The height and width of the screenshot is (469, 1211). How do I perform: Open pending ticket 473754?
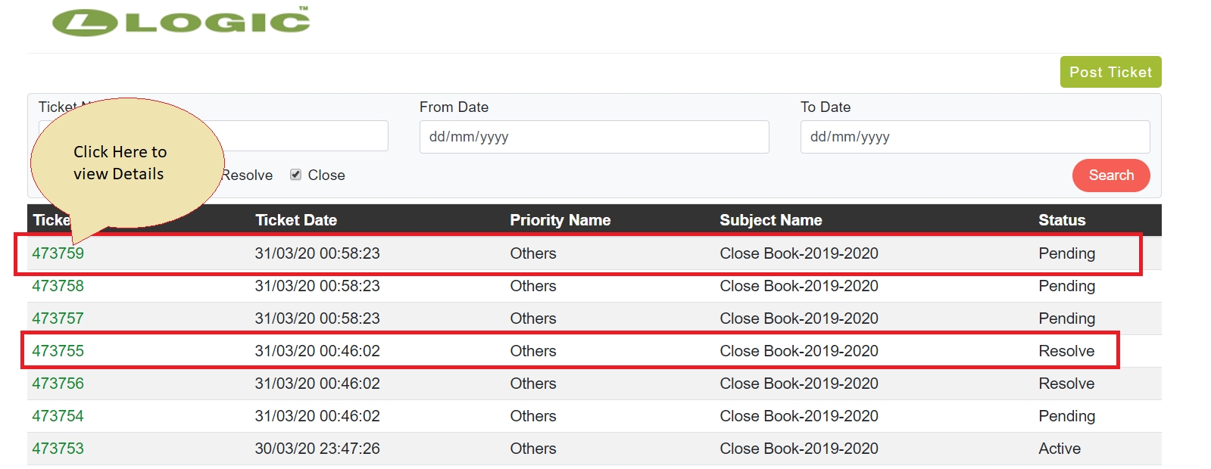click(x=58, y=416)
